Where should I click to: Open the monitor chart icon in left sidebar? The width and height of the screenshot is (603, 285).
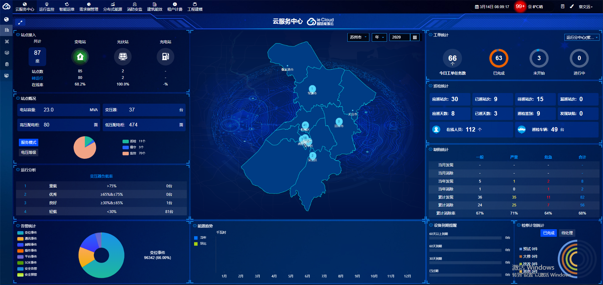(7, 53)
